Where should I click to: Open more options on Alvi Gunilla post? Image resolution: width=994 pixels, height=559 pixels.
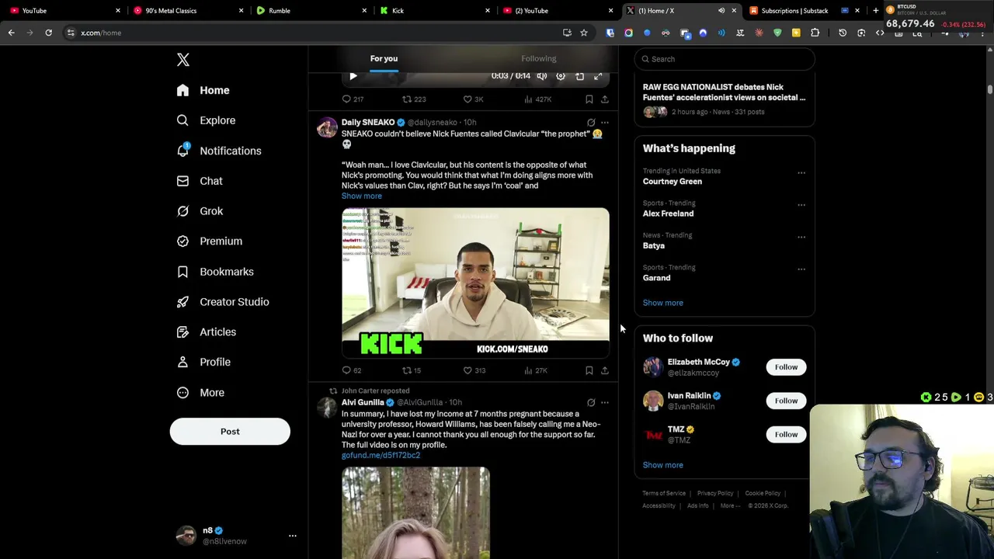coord(605,403)
